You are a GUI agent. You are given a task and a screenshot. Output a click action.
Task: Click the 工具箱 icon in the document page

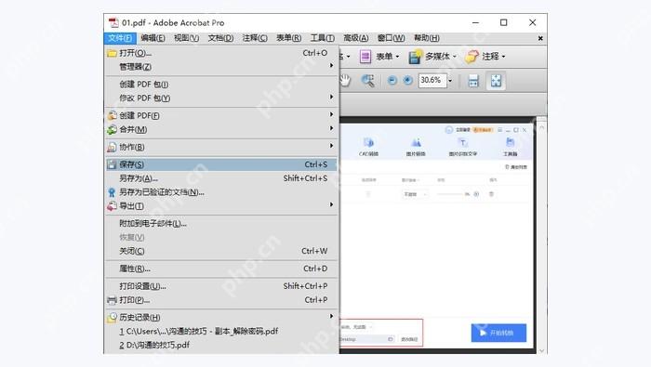point(510,142)
